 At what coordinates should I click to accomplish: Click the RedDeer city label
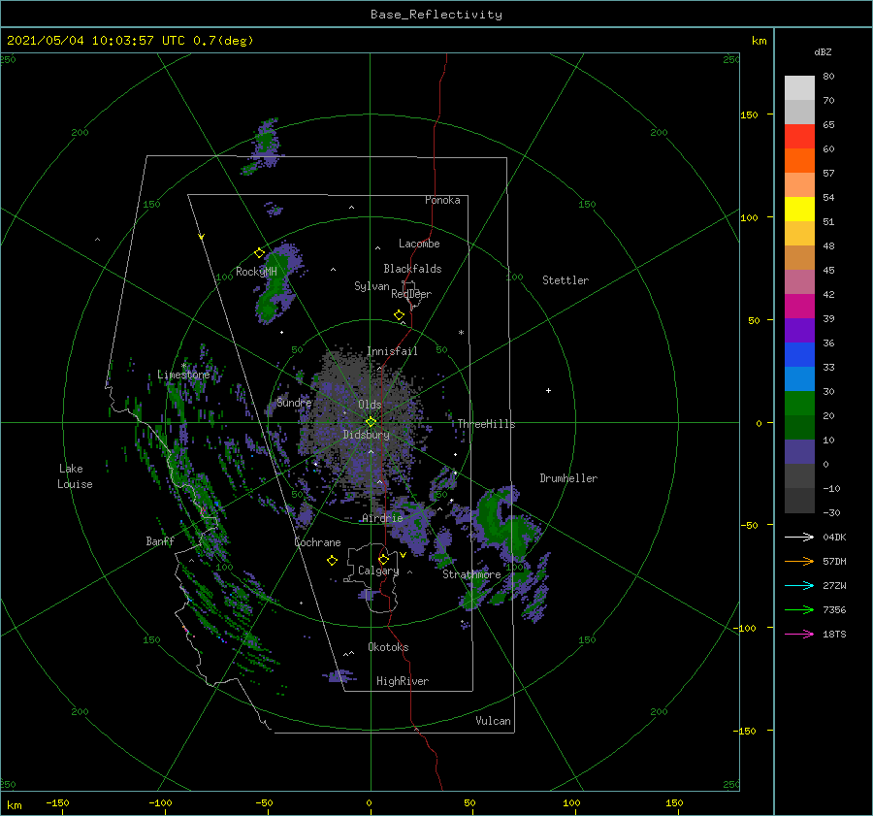pyautogui.click(x=411, y=294)
